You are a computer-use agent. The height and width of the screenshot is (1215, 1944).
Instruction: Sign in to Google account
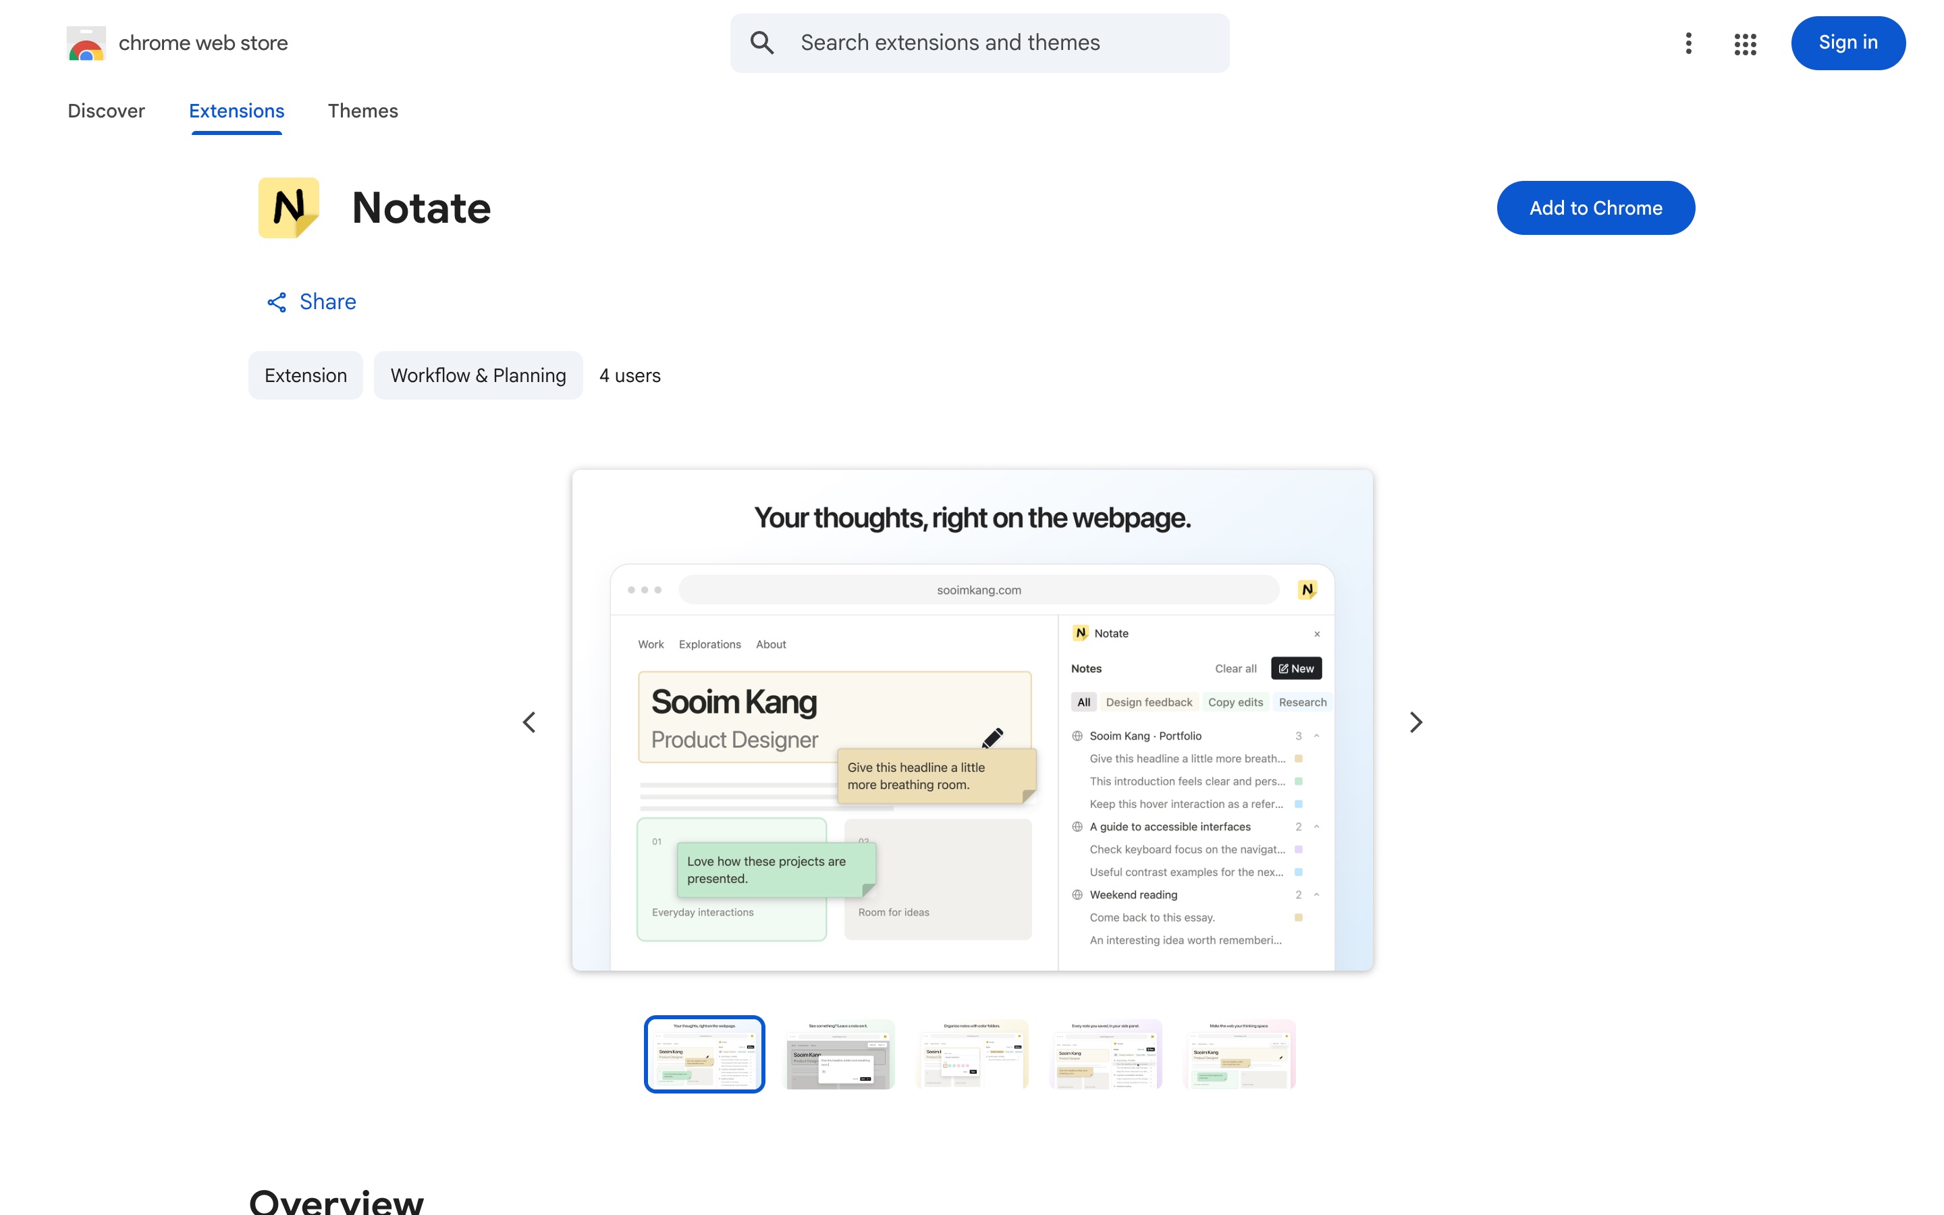click(1847, 43)
